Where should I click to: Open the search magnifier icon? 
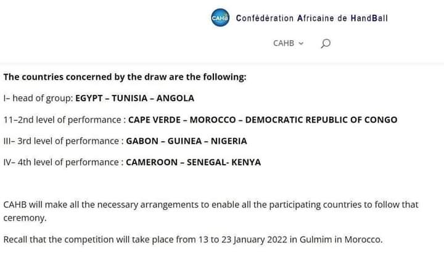pos(326,43)
